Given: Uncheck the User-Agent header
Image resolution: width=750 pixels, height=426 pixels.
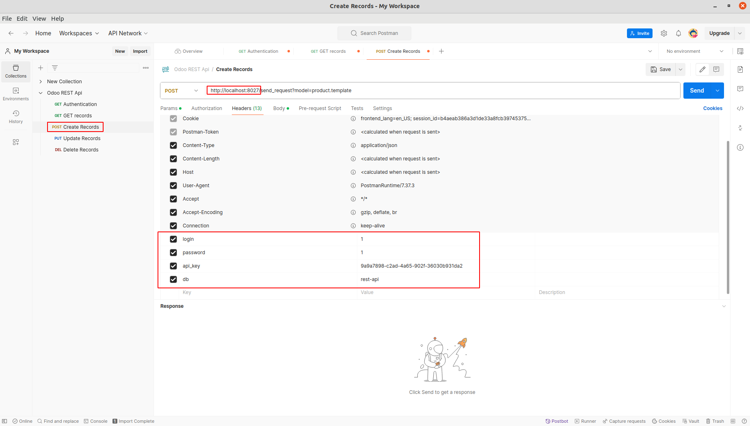Looking at the screenshot, I should click(x=173, y=186).
